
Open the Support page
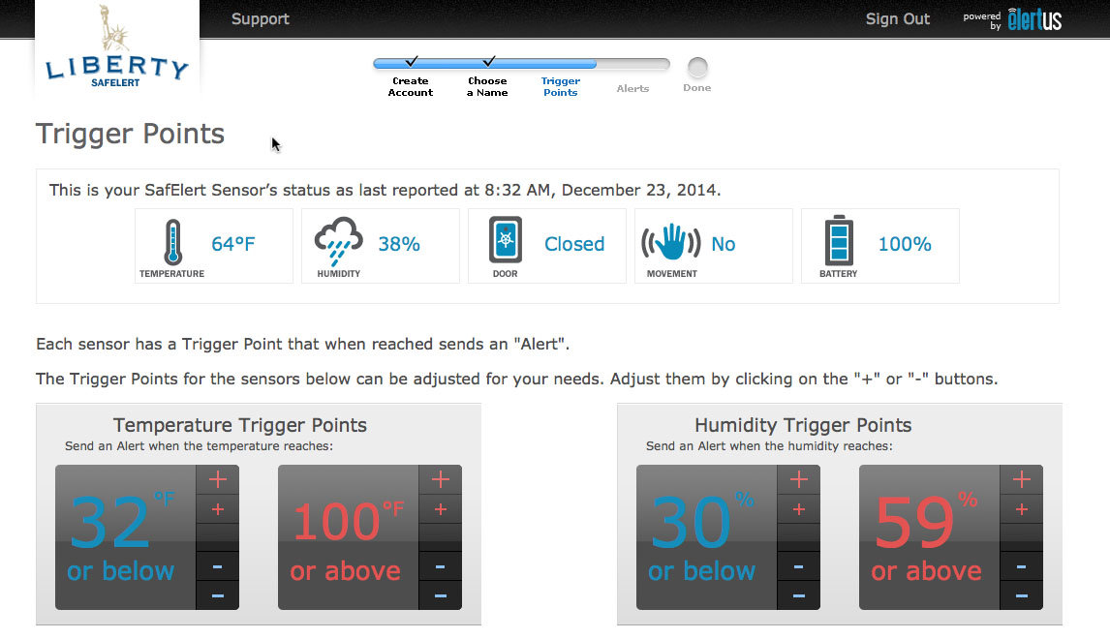coord(260,19)
